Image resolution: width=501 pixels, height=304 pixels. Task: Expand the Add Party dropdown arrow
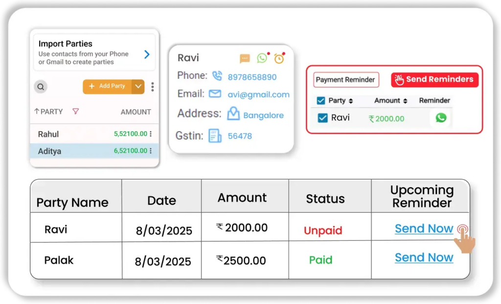[138, 87]
